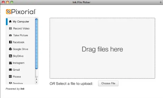
Task: Click the Choose File button
Action: click(108, 83)
